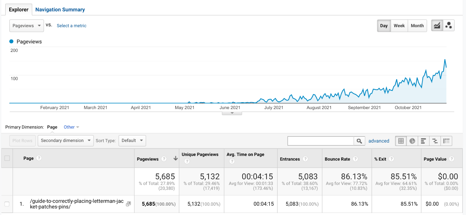This screenshot has width=466, height=215.
Task: Toggle chart granularity to Week
Action: coord(399,26)
